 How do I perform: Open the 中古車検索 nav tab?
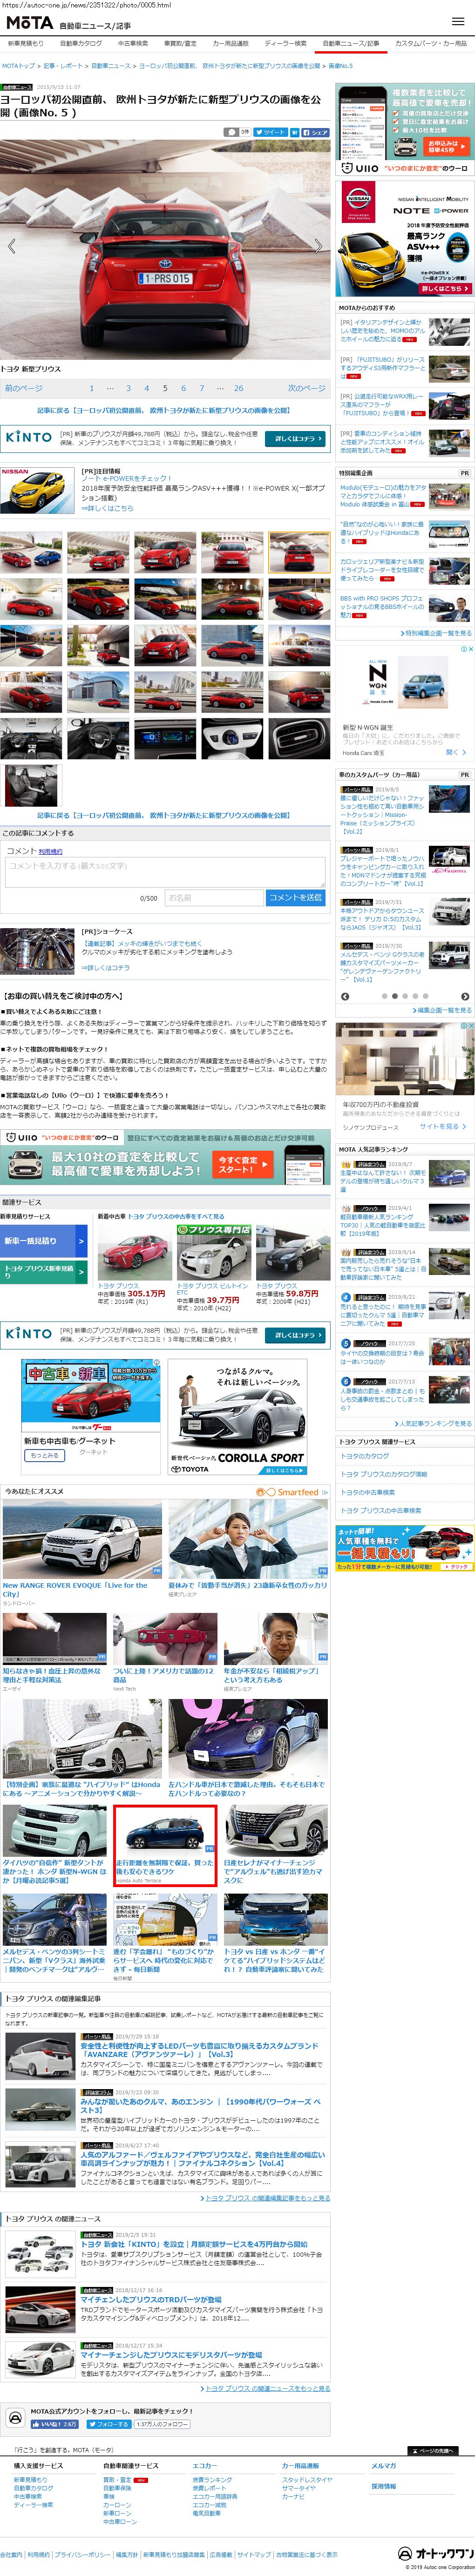pos(133,44)
